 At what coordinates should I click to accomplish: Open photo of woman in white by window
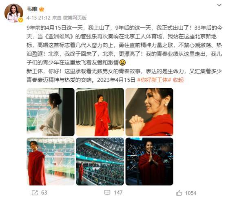pyautogui.click(x=51, y=112)
